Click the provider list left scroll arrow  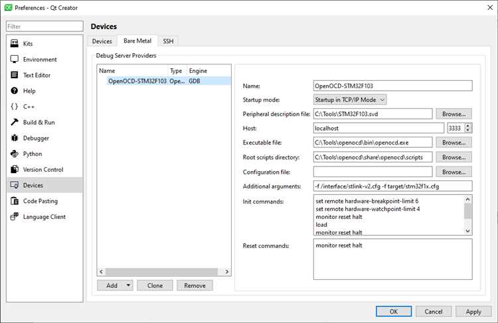pyautogui.click(x=101, y=272)
